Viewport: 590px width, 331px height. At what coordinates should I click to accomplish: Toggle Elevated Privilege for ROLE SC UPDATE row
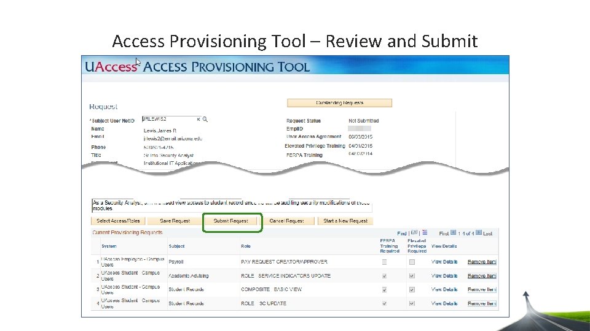(x=412, y=303)
